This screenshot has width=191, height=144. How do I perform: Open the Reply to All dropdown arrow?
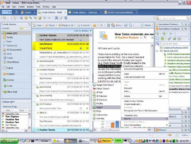pyautogui.click(x=75, y=25)
